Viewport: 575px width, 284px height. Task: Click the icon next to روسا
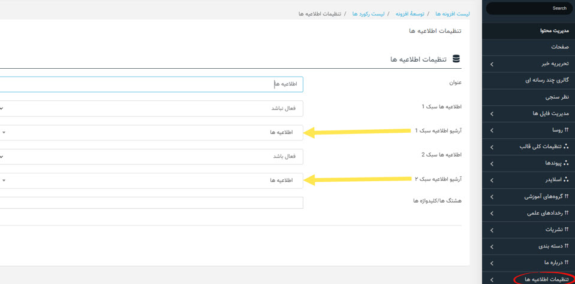(x=567, y=130)
